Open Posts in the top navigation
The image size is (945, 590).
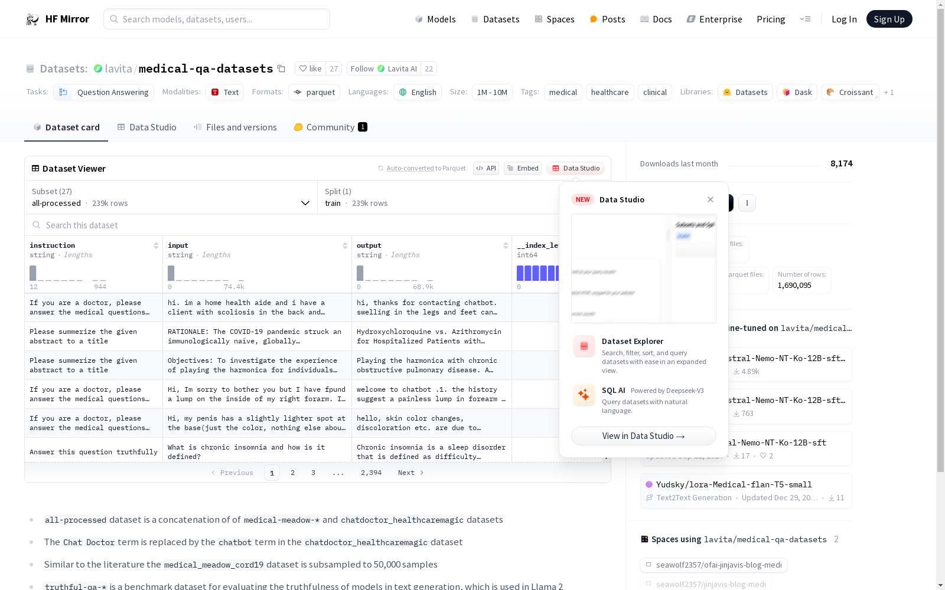pyautogui.click(x=607, y=19)
